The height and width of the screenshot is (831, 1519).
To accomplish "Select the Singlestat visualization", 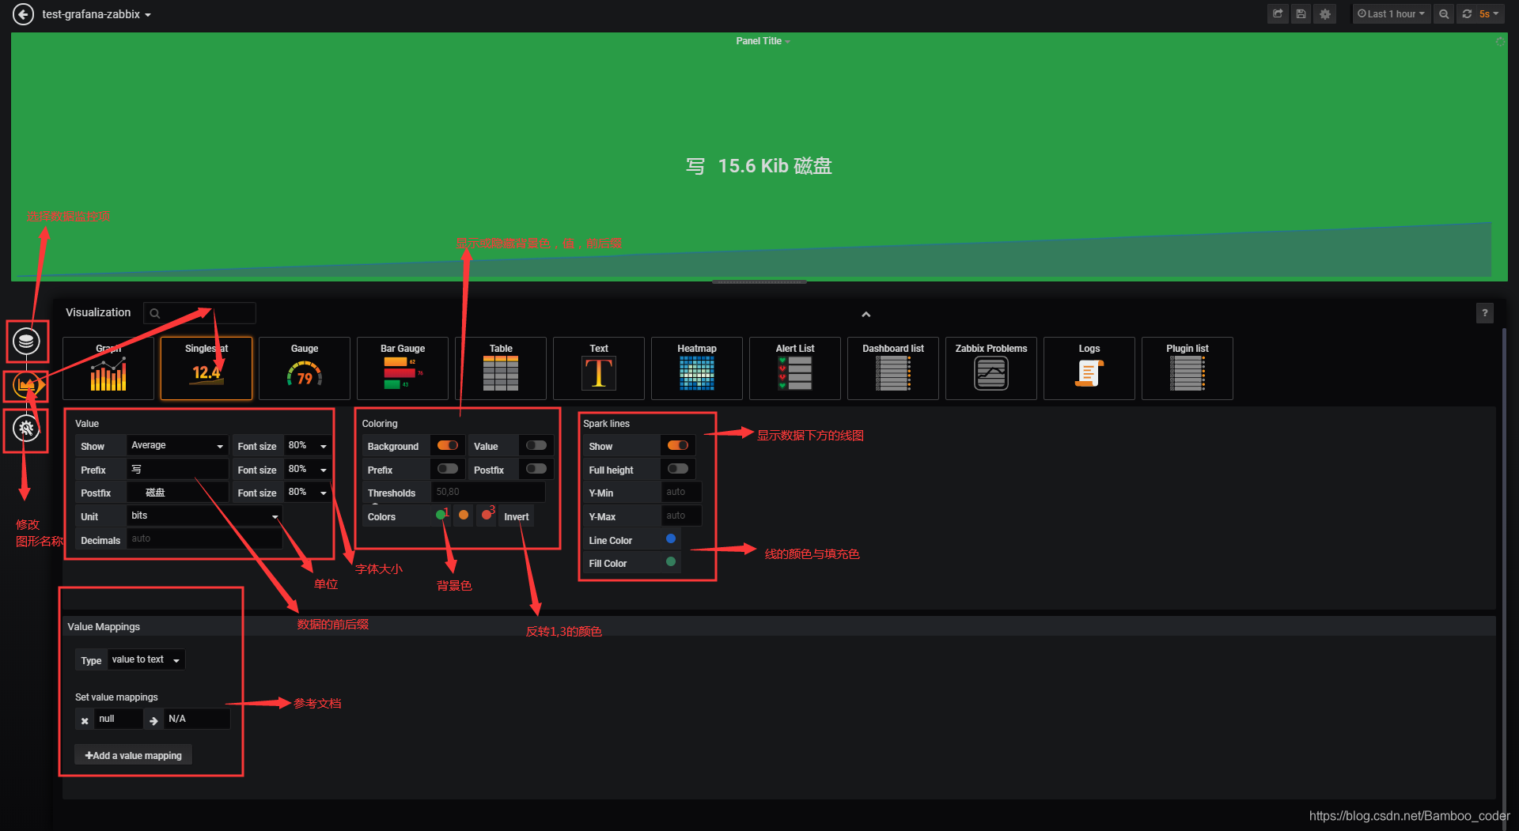I will coord(206,368).
